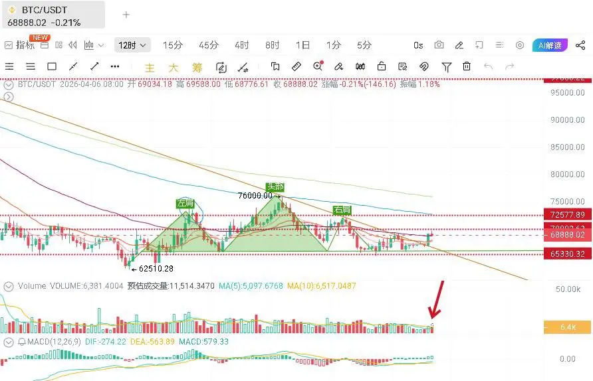This screenshot has width=593, height=381.
Task: Click the candlestick compare icon
Action: pyautogui.click(x=360, y=67)
